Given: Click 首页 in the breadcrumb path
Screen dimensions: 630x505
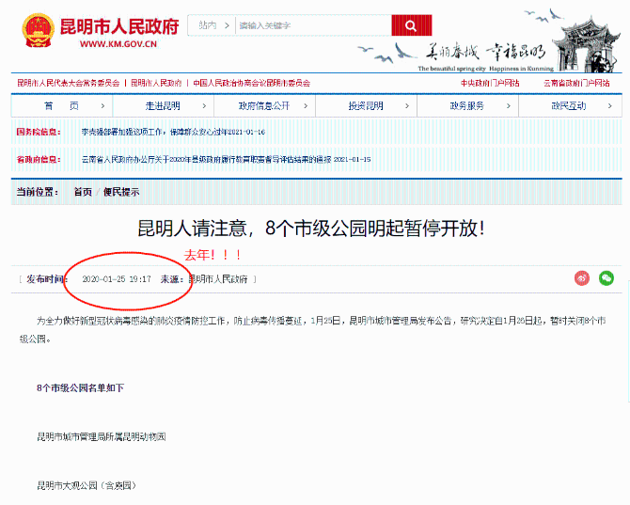Looking at the screenshot, I should click(83, 192).
